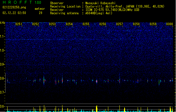Click the 0253 time marker
The width and height of the screenshot is (176, 112).
(x=52, y=24)
